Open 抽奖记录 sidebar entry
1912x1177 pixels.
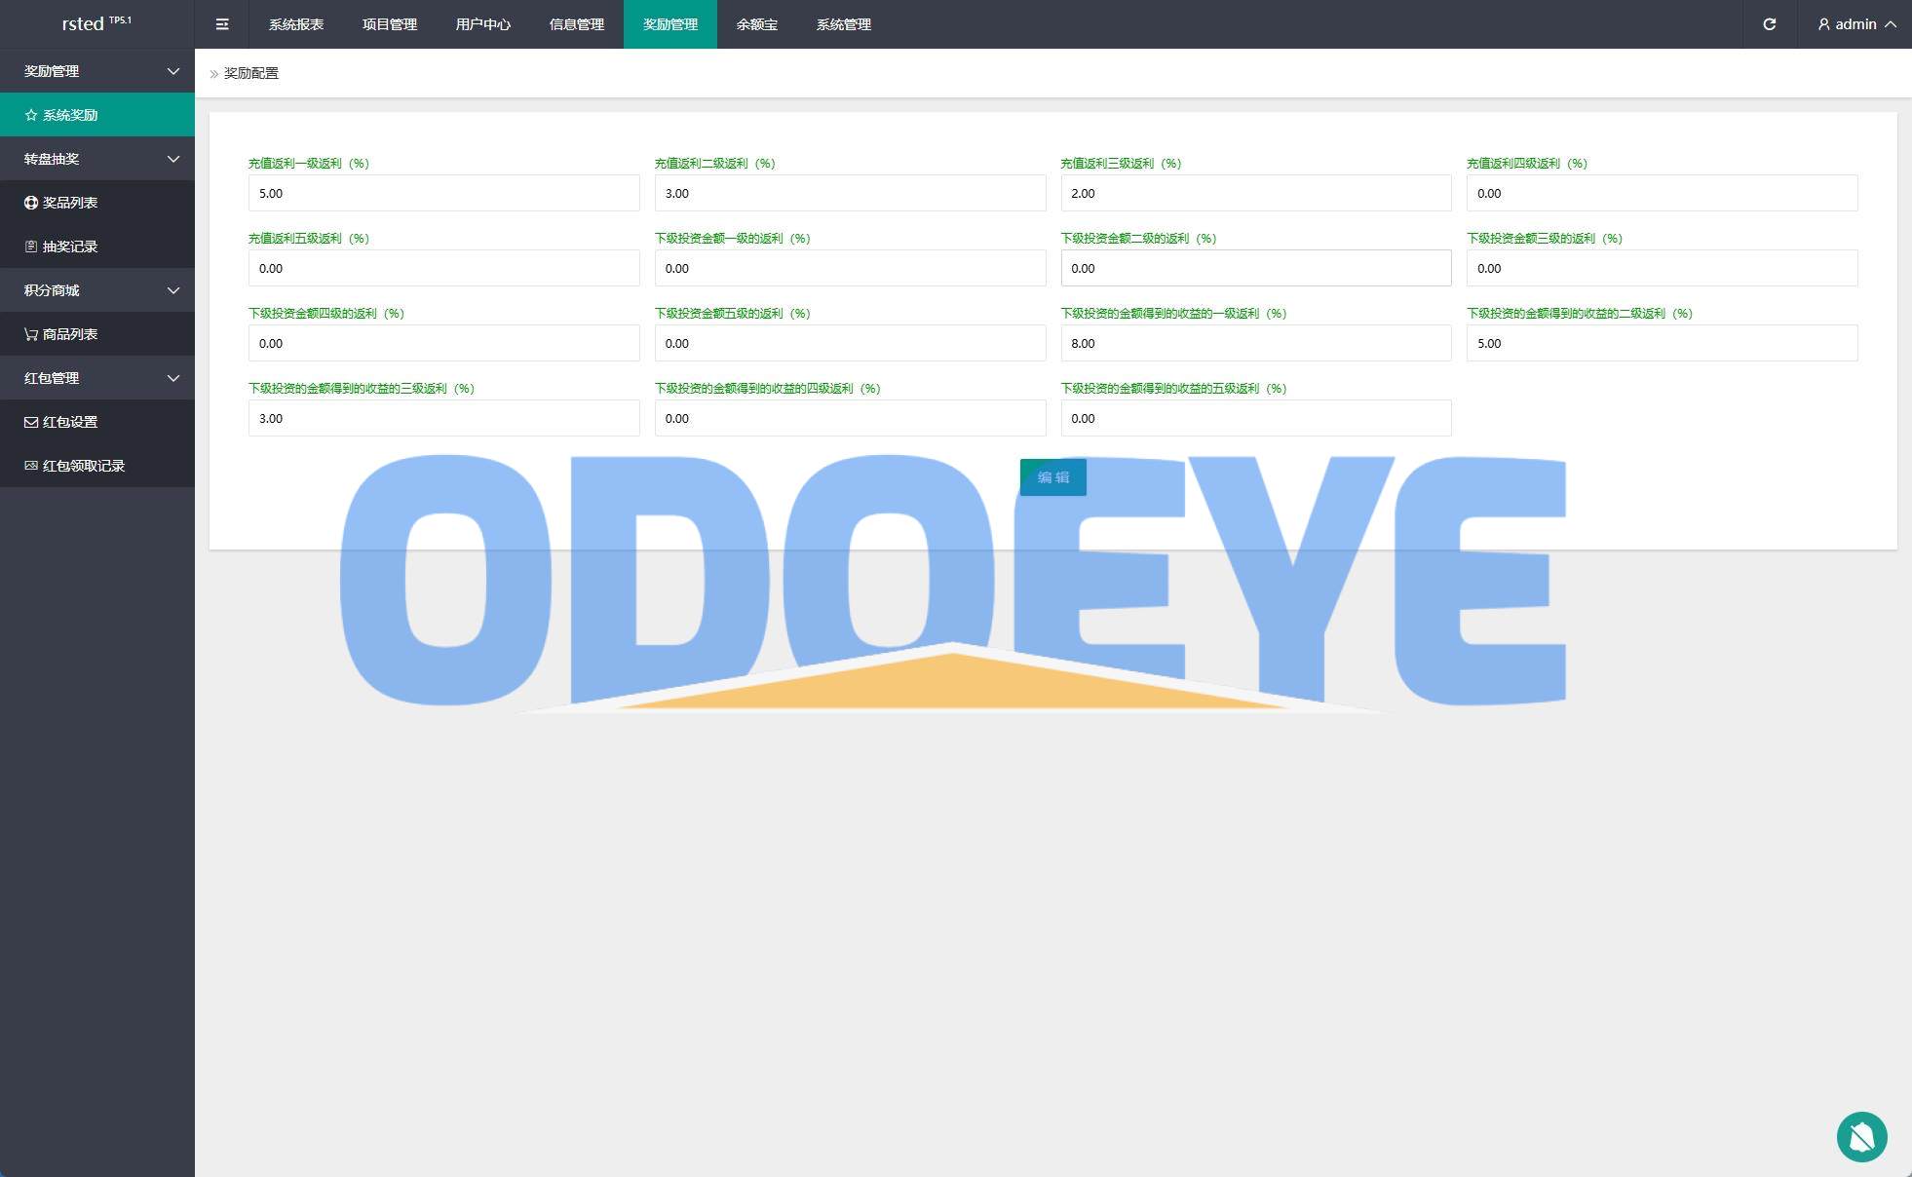point(70,247)
